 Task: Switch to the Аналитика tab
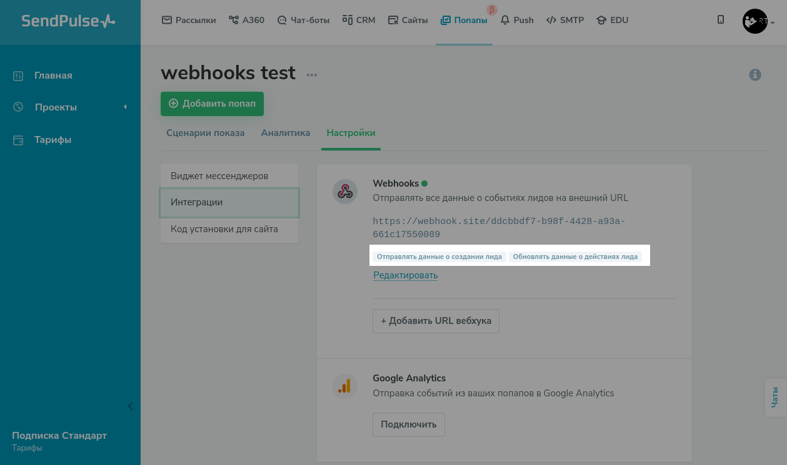tap(286, 133)
